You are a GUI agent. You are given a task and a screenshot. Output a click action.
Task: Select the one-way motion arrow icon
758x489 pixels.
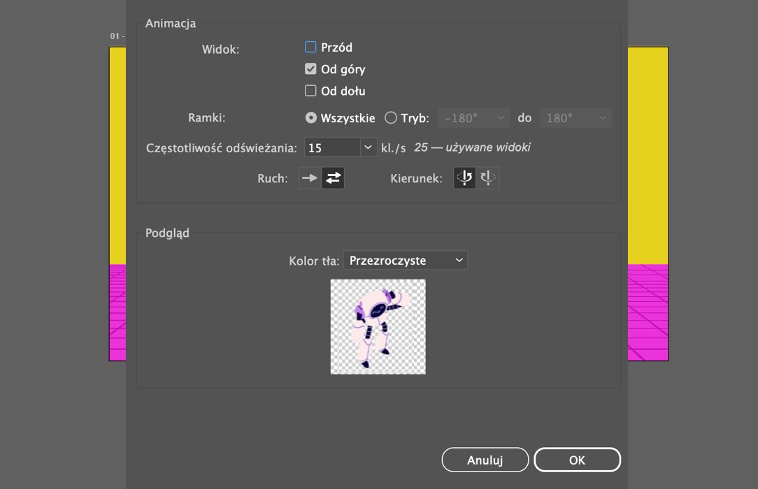coord(309,178)
